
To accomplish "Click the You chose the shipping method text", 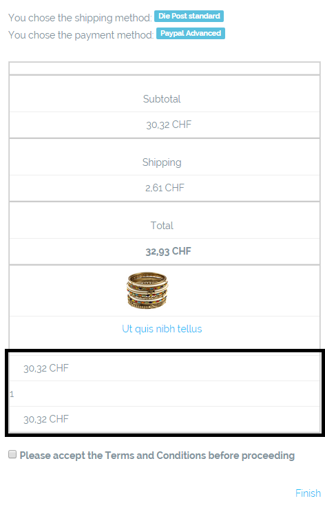I will [x=80, y=18].
